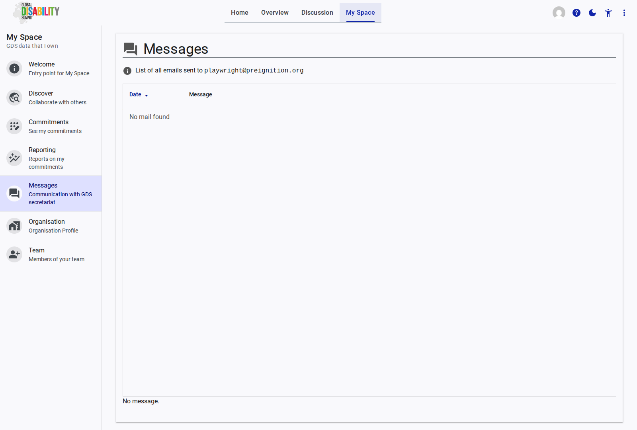This screenshot has width=637, height=430.
Task: Click the Messages chat bubble icon in sidebar
Action: (14, 193)
